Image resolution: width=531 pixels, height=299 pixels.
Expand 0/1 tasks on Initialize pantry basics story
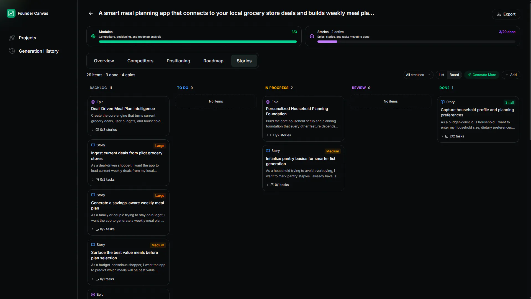277,185
